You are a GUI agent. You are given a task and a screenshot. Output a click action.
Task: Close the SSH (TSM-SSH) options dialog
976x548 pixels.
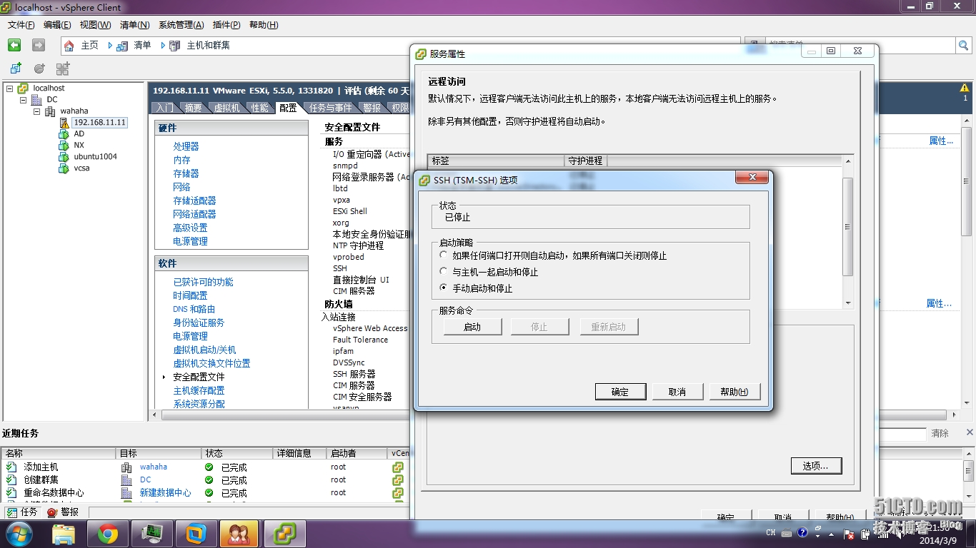pyautogui.click(x=752, y=177)
